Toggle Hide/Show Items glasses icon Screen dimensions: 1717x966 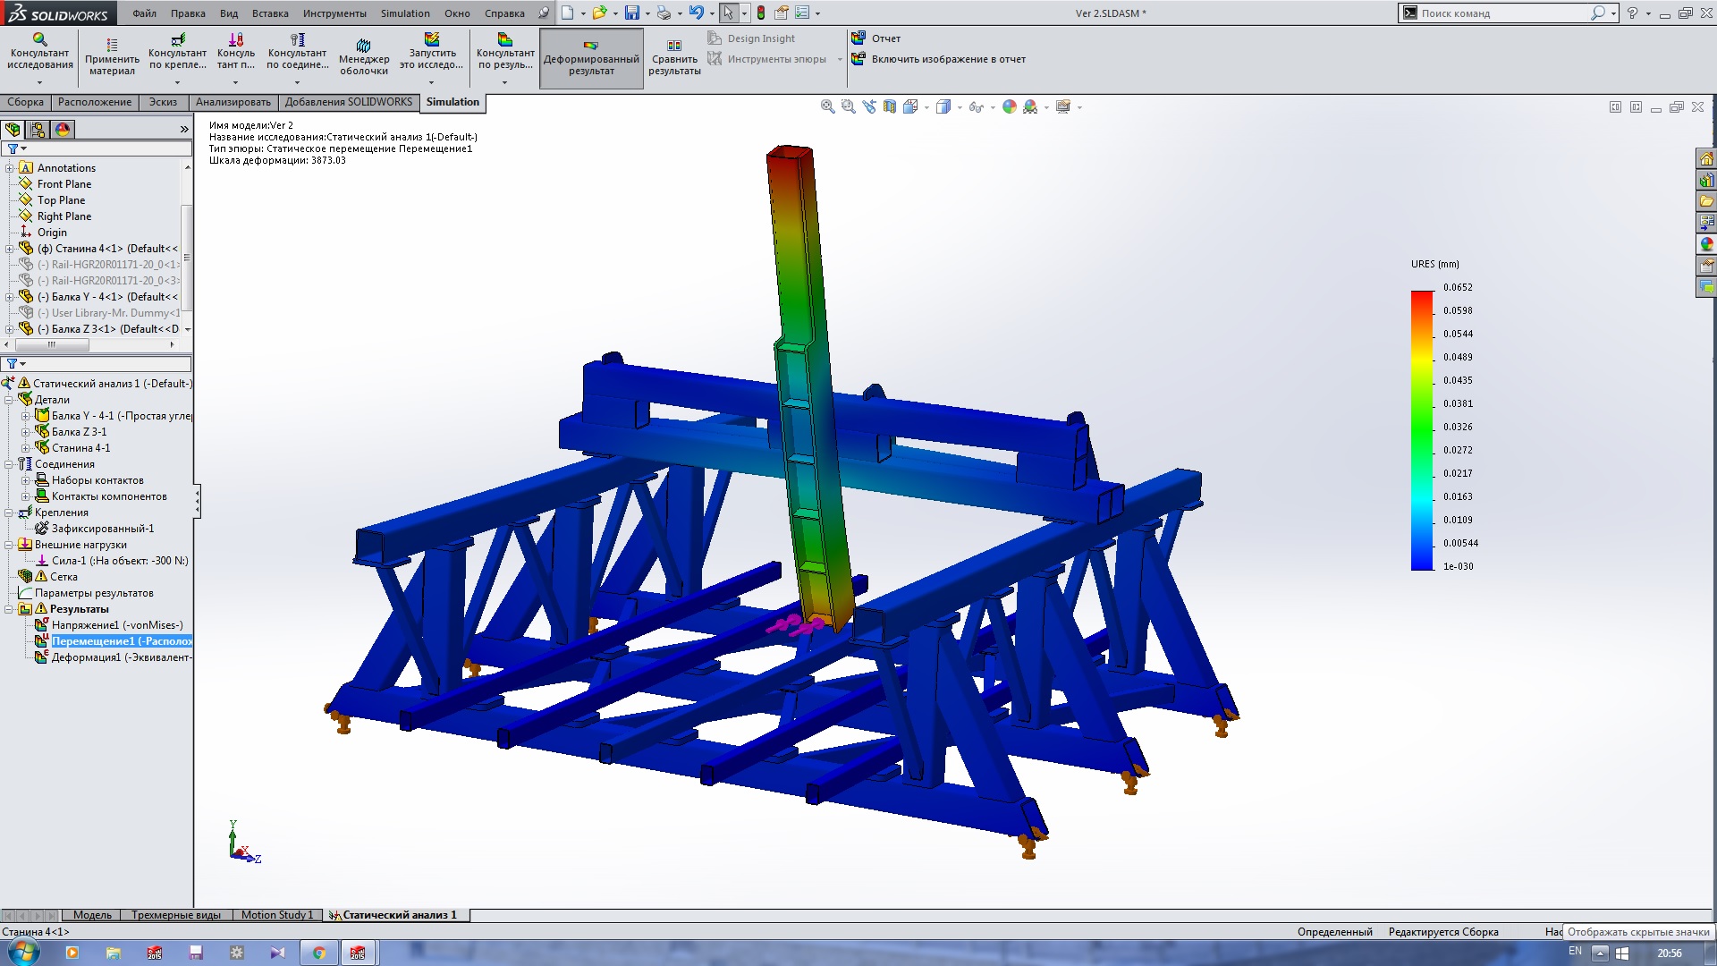tap(976, 106)
